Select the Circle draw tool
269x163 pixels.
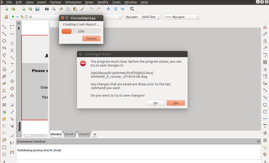point(4,69)
